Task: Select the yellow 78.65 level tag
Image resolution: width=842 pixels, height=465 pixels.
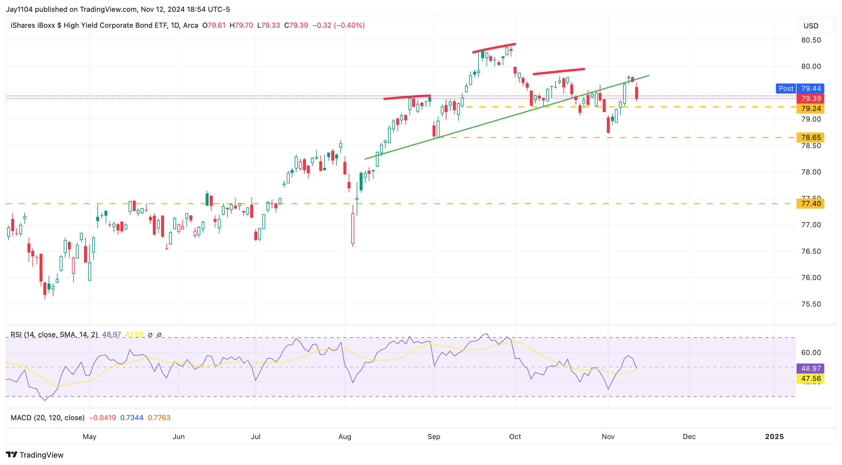Action: pos(811,137)
